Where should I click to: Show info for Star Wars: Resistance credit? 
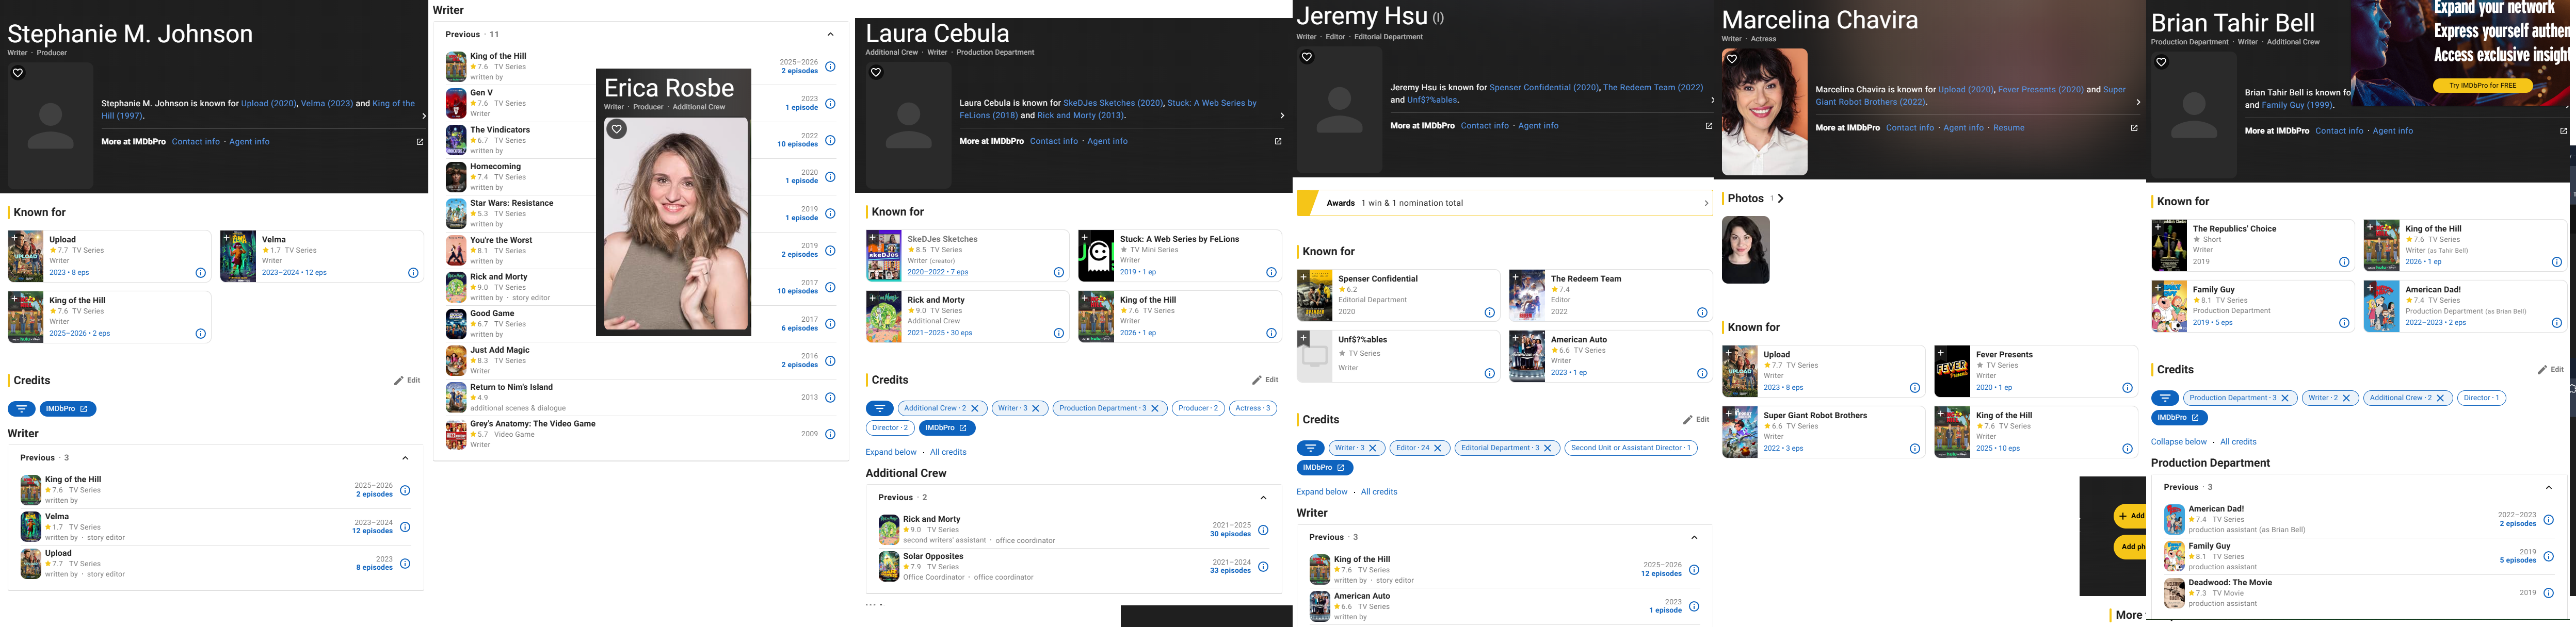(x=830, y=214)
